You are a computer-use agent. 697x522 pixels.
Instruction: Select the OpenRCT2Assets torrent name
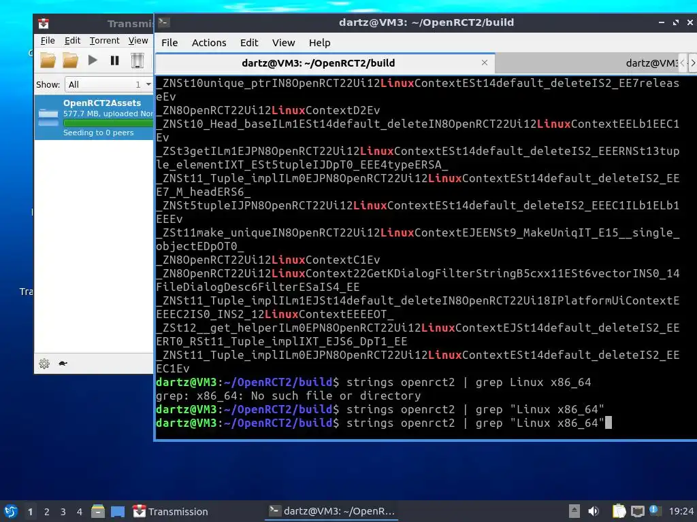tap(102, 103)
